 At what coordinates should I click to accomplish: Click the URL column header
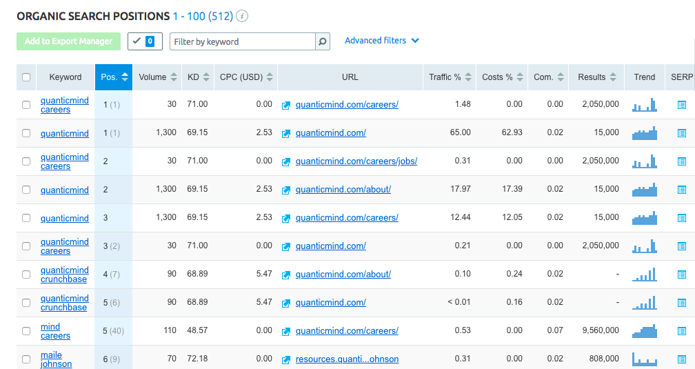click(350, 77)
